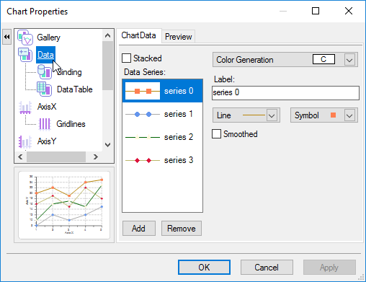Click the AxisY chart icon
366x282 pixels.
pyautogui.click(x=25, y=141)
